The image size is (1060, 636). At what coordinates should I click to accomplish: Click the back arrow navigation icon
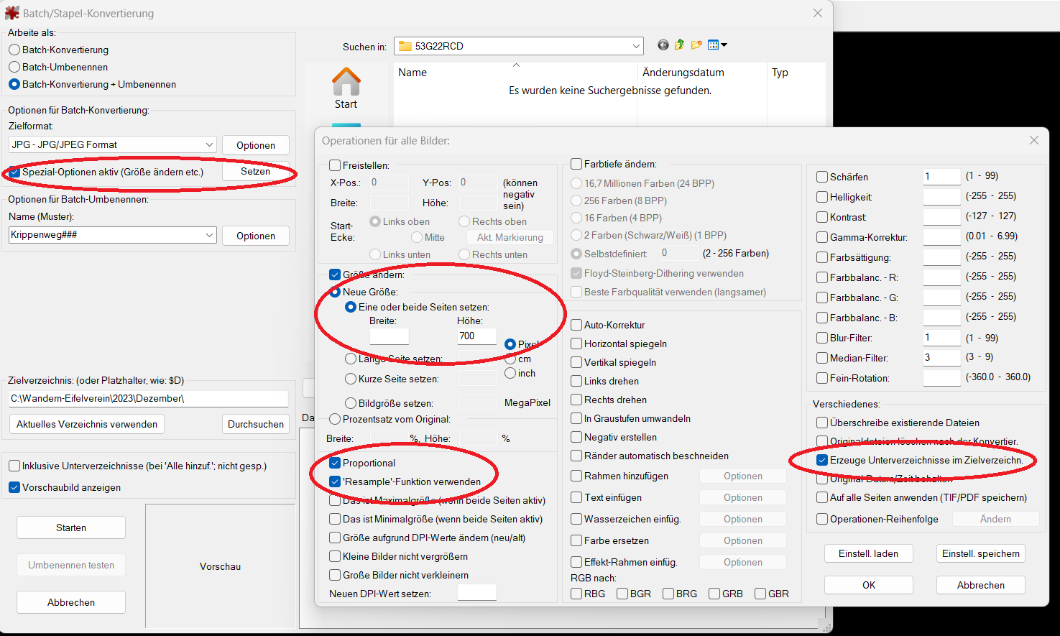click(x=663, y=45)
